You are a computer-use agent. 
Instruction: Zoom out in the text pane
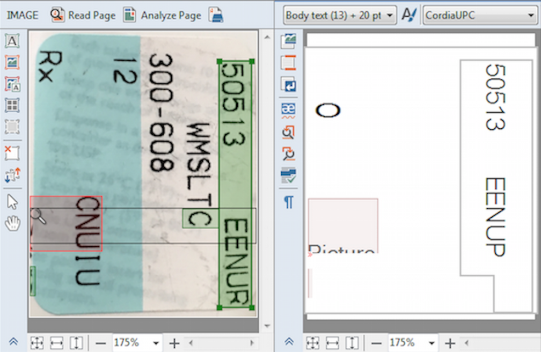[376, 343]
